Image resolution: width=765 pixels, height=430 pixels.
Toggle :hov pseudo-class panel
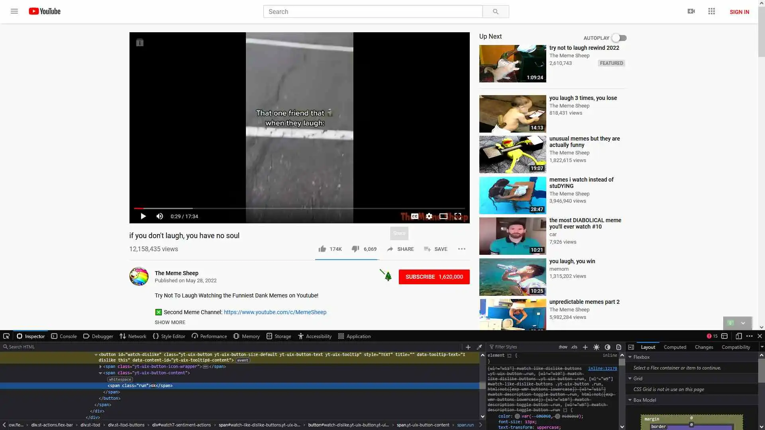tap(563, 347)
